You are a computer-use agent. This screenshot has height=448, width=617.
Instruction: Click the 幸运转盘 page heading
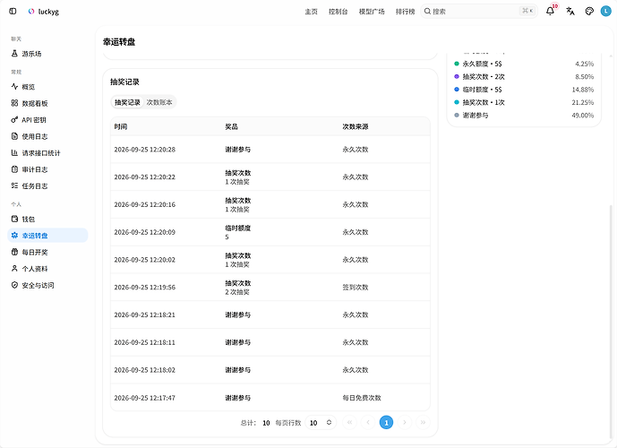tap(119, 42)
